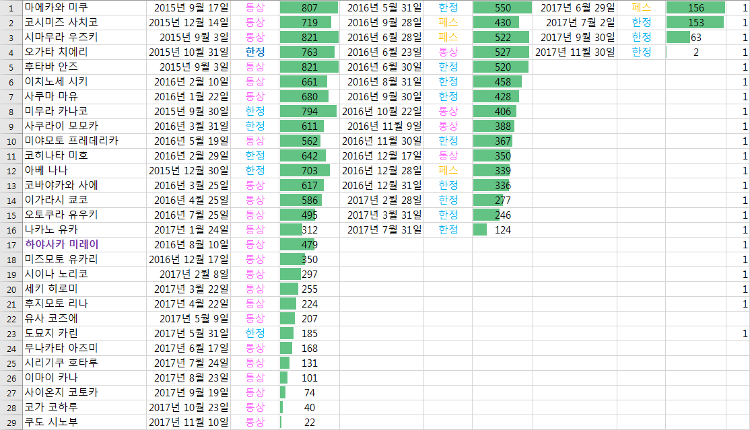Click the date cell 2016년 5월 31일
Viewport: 750px width, 430px height.
(x=382, y=7)
